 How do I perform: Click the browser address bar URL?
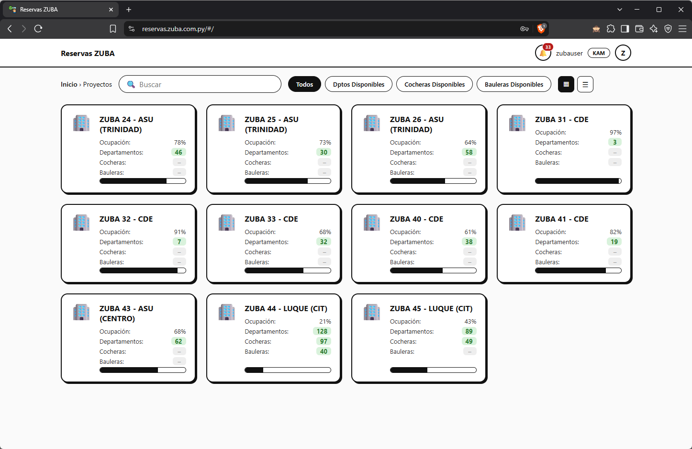pos(178,29)
